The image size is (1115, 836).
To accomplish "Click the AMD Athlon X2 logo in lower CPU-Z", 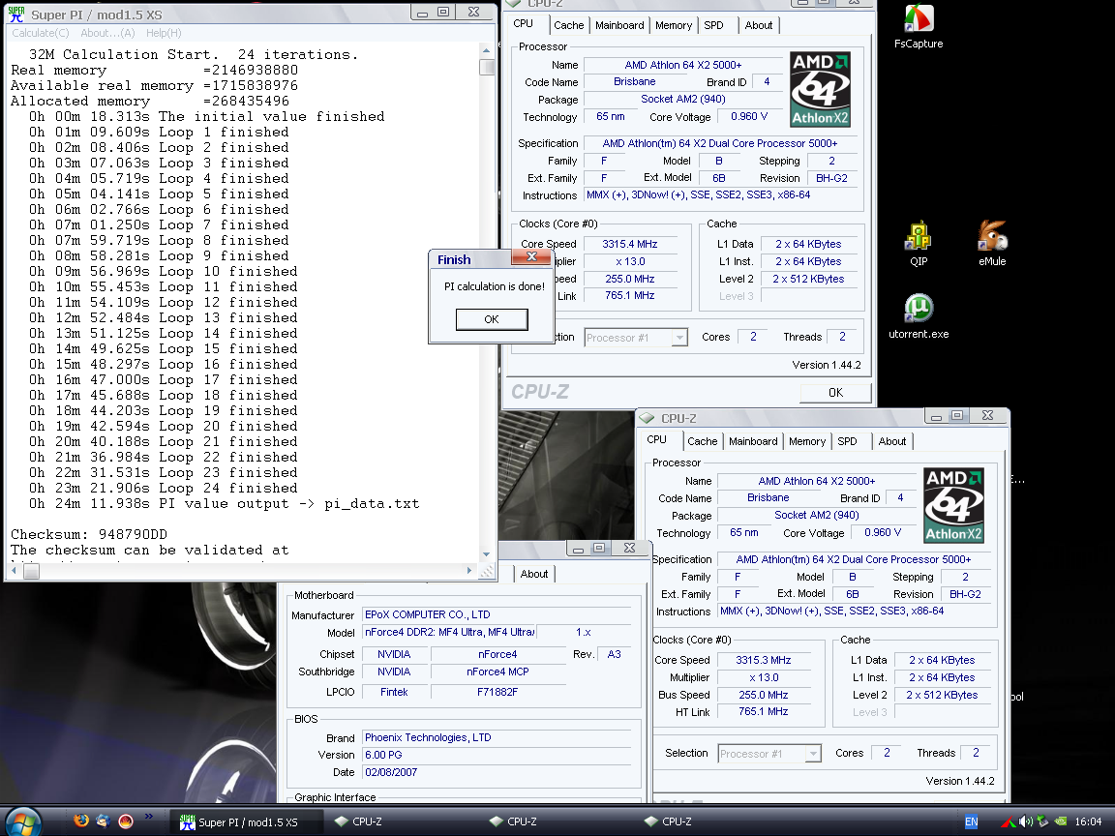I will coord(953,505).
